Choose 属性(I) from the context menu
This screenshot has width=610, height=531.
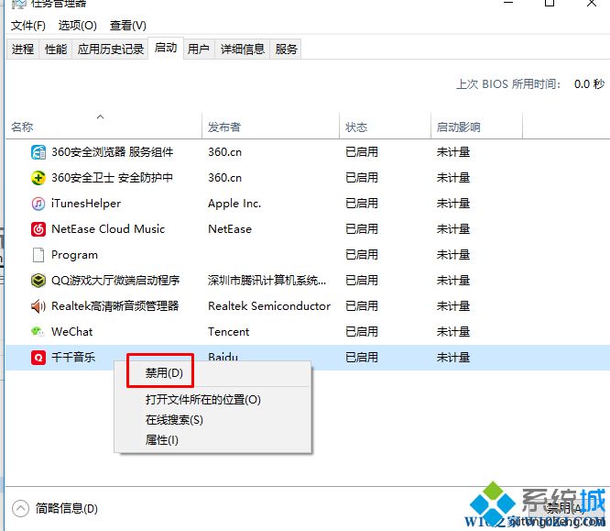pos(161,440)
